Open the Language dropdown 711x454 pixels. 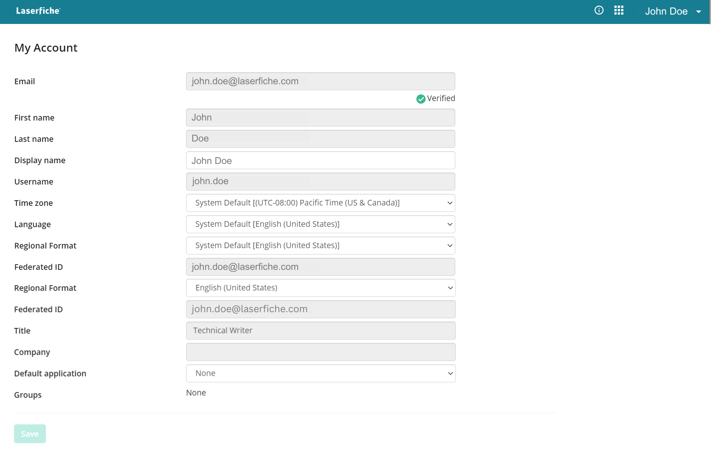point(320,224)
